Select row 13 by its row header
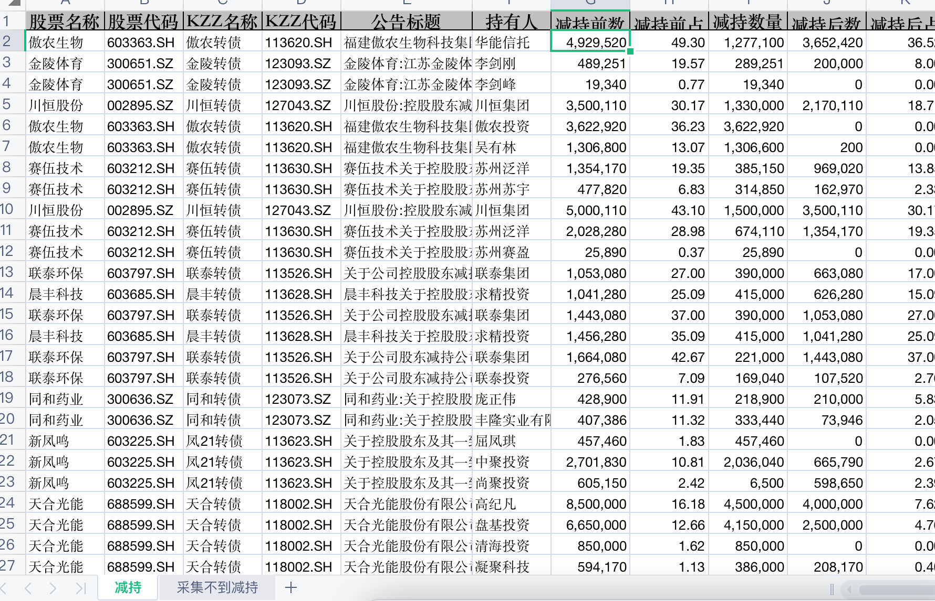 click(12, 272)
